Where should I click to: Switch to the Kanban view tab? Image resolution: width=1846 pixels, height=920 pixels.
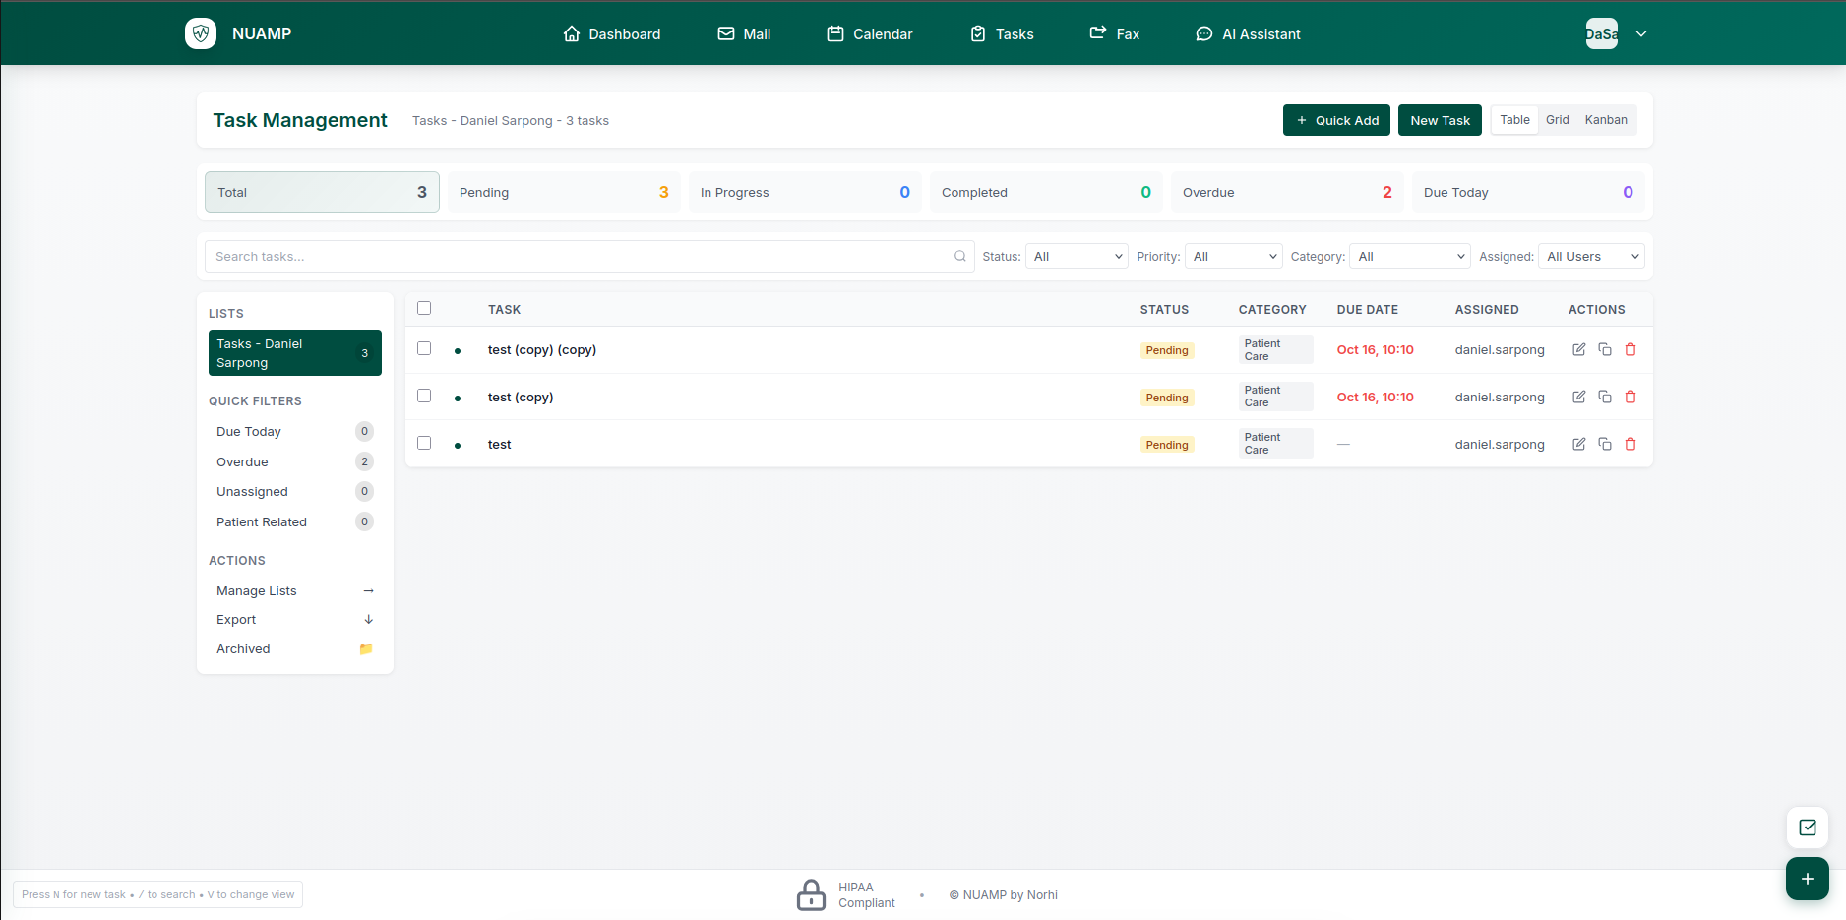pyautogui.click(x=1606, y=120)
